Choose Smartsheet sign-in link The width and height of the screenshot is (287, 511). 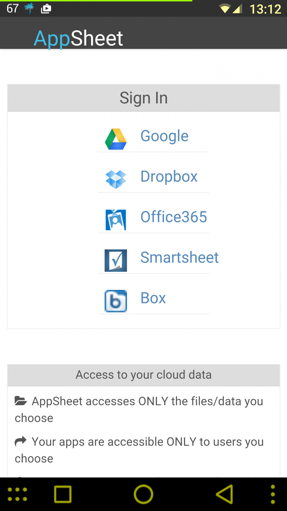pos(180,257)
